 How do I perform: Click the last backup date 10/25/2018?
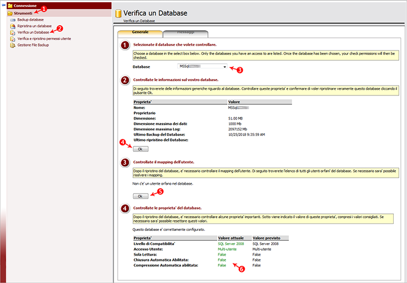246,134
